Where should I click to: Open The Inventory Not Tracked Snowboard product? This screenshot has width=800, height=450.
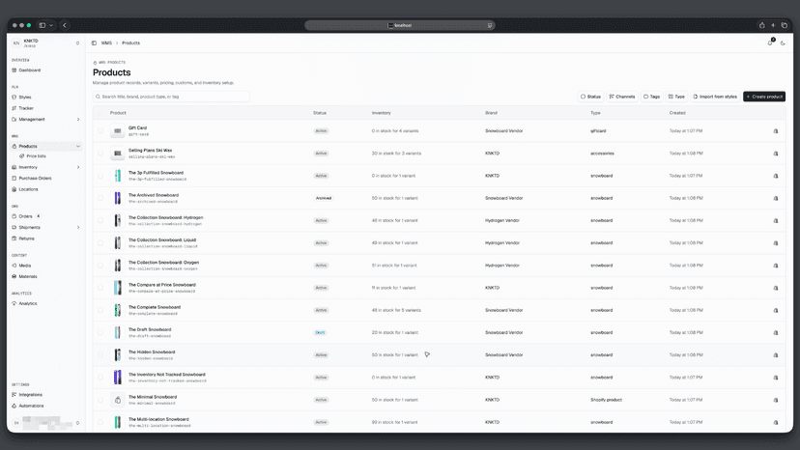[166, 375]
